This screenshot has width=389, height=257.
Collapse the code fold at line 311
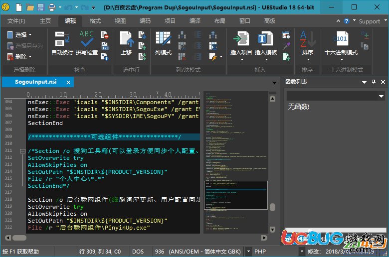(22, 151)
